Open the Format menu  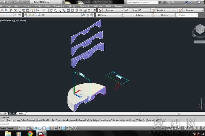(28, 6)
